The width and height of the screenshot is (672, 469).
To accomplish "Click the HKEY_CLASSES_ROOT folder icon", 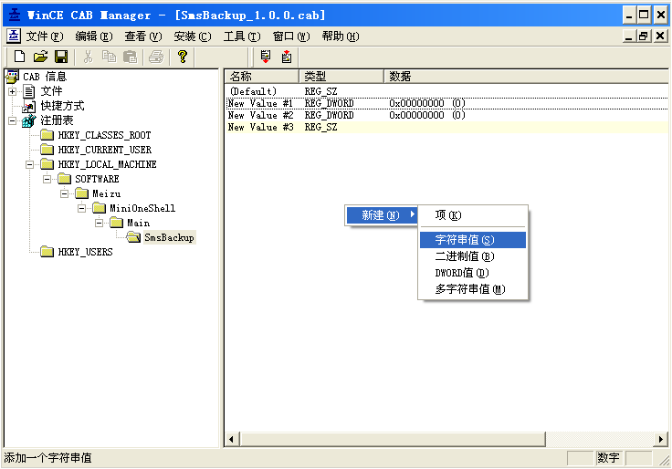I will click(x=47, y=135).
